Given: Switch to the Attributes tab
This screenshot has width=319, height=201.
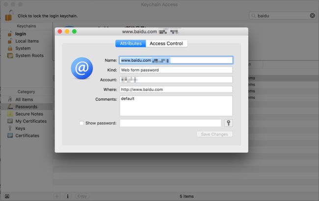Looking at the screenshot, I should coord(131,44).
